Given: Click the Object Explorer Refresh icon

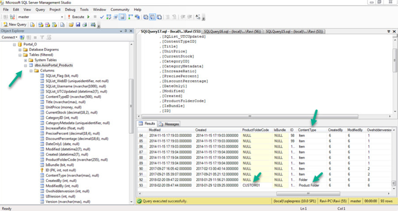Looking at the screenshot, I should (49, 37).
